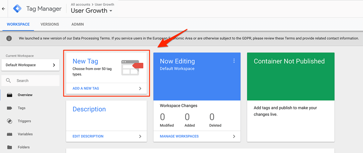Switch to the Versions tab
The image size is (363, 153).
click(x=50, y=24)
